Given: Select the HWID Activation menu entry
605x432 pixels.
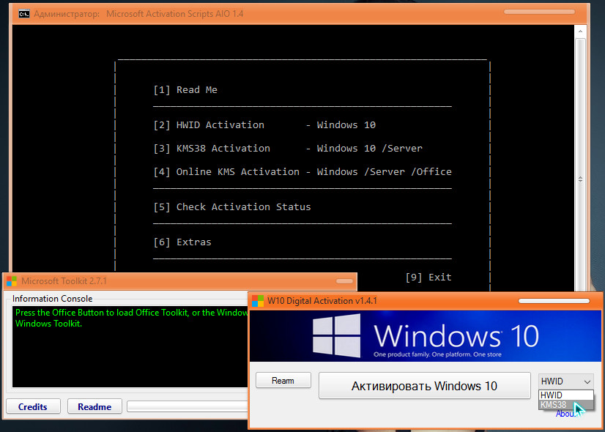Looking at the screenshot, I should coord(220,125).
